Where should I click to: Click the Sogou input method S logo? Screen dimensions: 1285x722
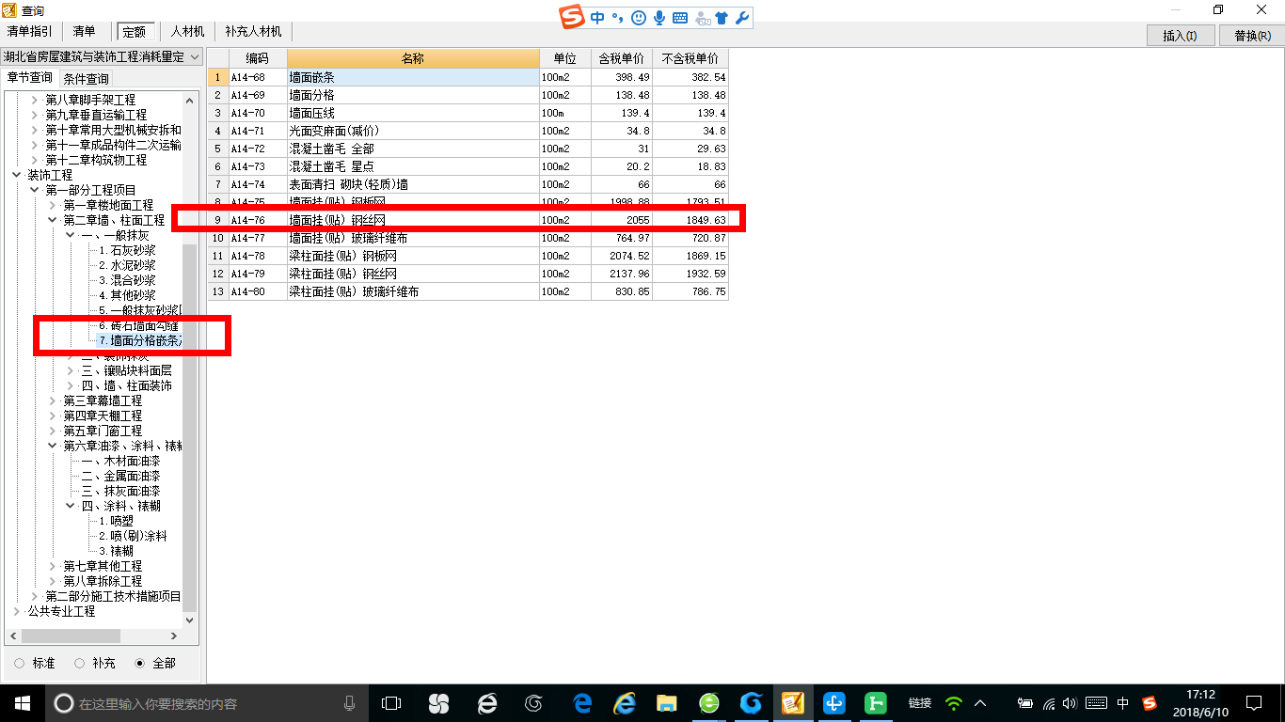pyautogui.click(x=572, y=17)
